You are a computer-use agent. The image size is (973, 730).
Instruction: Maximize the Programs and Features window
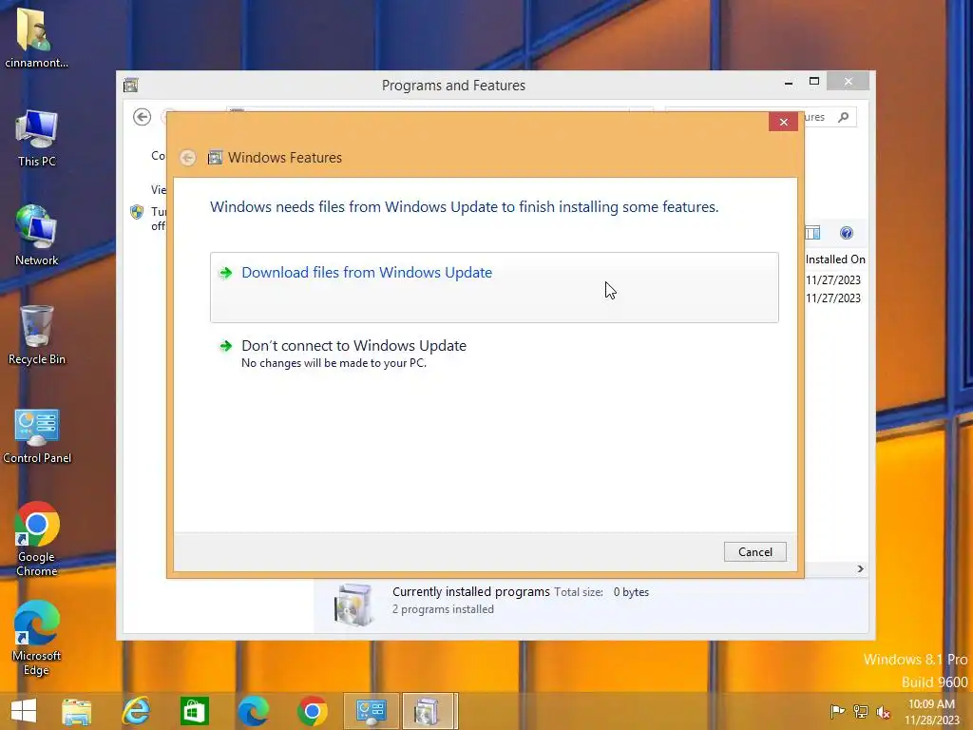814,82
